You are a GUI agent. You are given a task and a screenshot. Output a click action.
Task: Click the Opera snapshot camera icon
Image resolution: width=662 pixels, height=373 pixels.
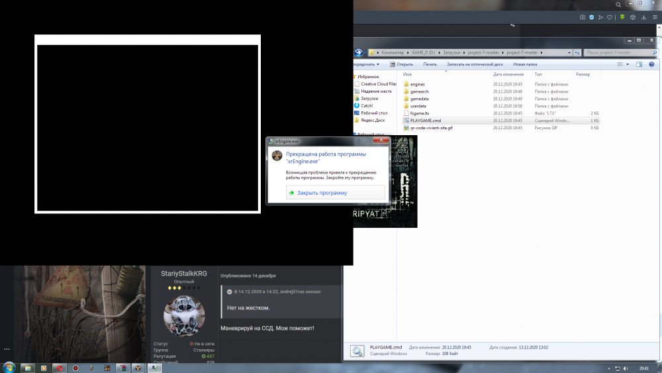582,17
